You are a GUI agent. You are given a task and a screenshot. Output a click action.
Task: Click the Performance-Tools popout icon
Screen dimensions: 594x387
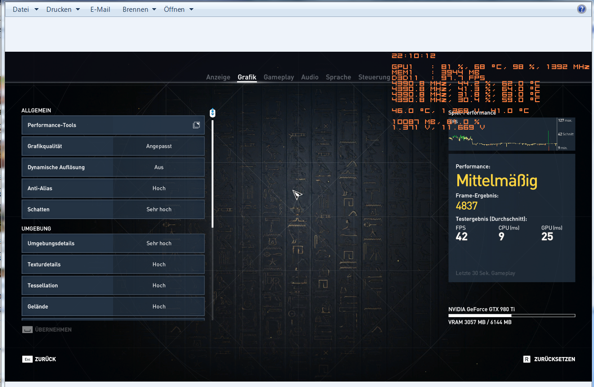pos(196,125)
